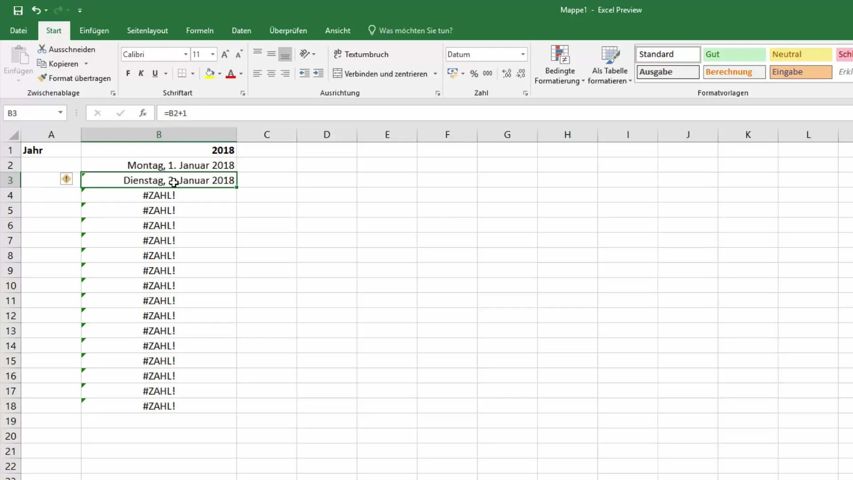Enable Textumbruch
The height and width of the screenshot is (480, 853).
(x=361, y=54)
